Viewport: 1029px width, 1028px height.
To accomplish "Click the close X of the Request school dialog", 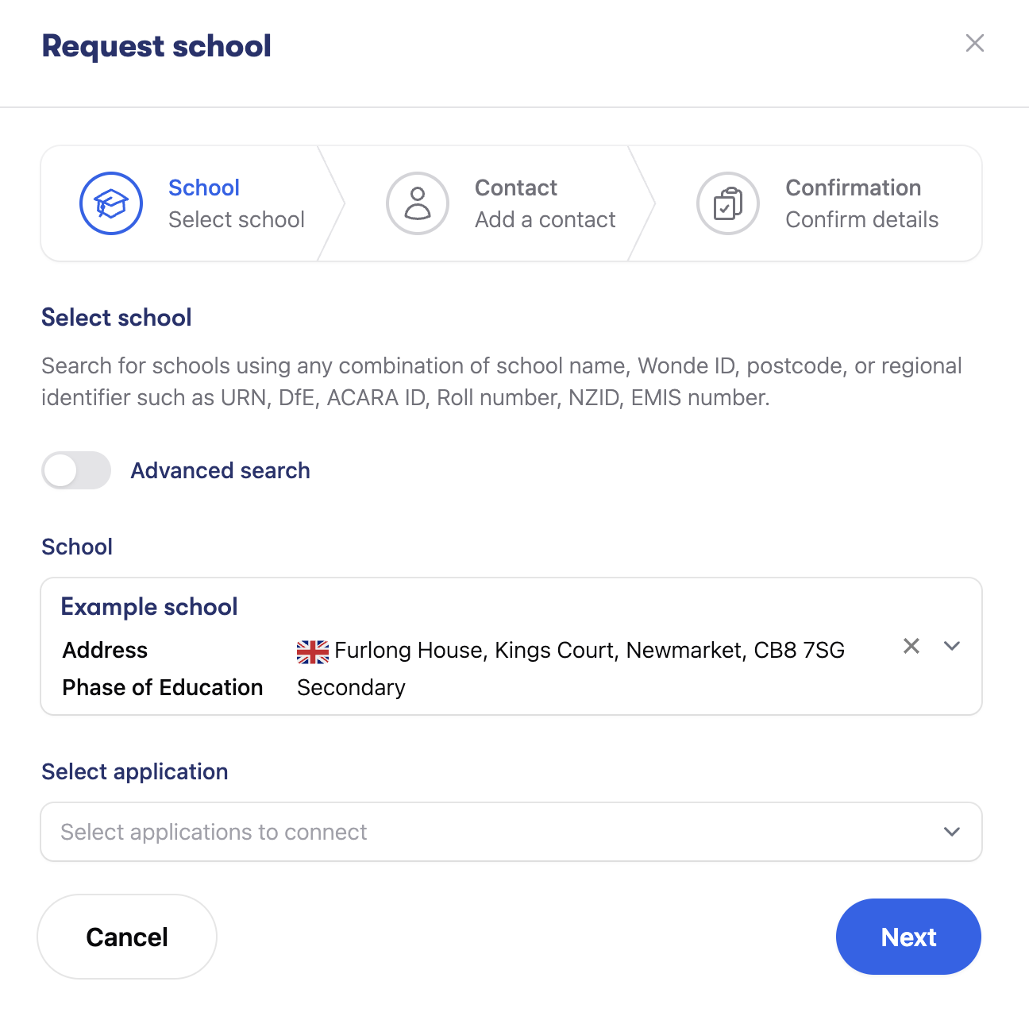I will 975,44.
